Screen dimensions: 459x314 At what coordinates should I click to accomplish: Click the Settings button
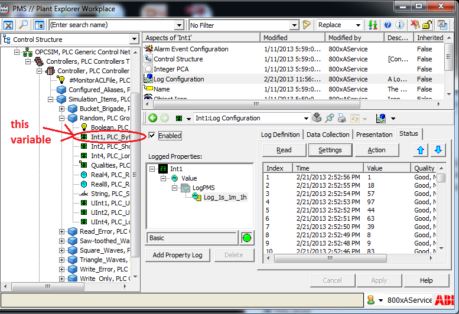tap(330, 150)
